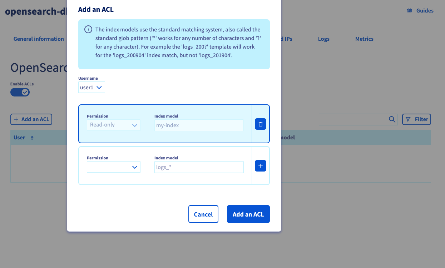The image size is (445, 268).
Task: Sort the User column with the arrows icon
Action: 33,137
